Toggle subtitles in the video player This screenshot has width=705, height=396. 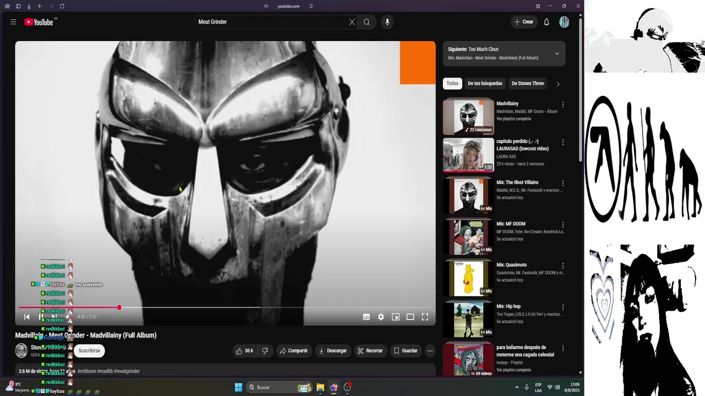tap(366, 317)
